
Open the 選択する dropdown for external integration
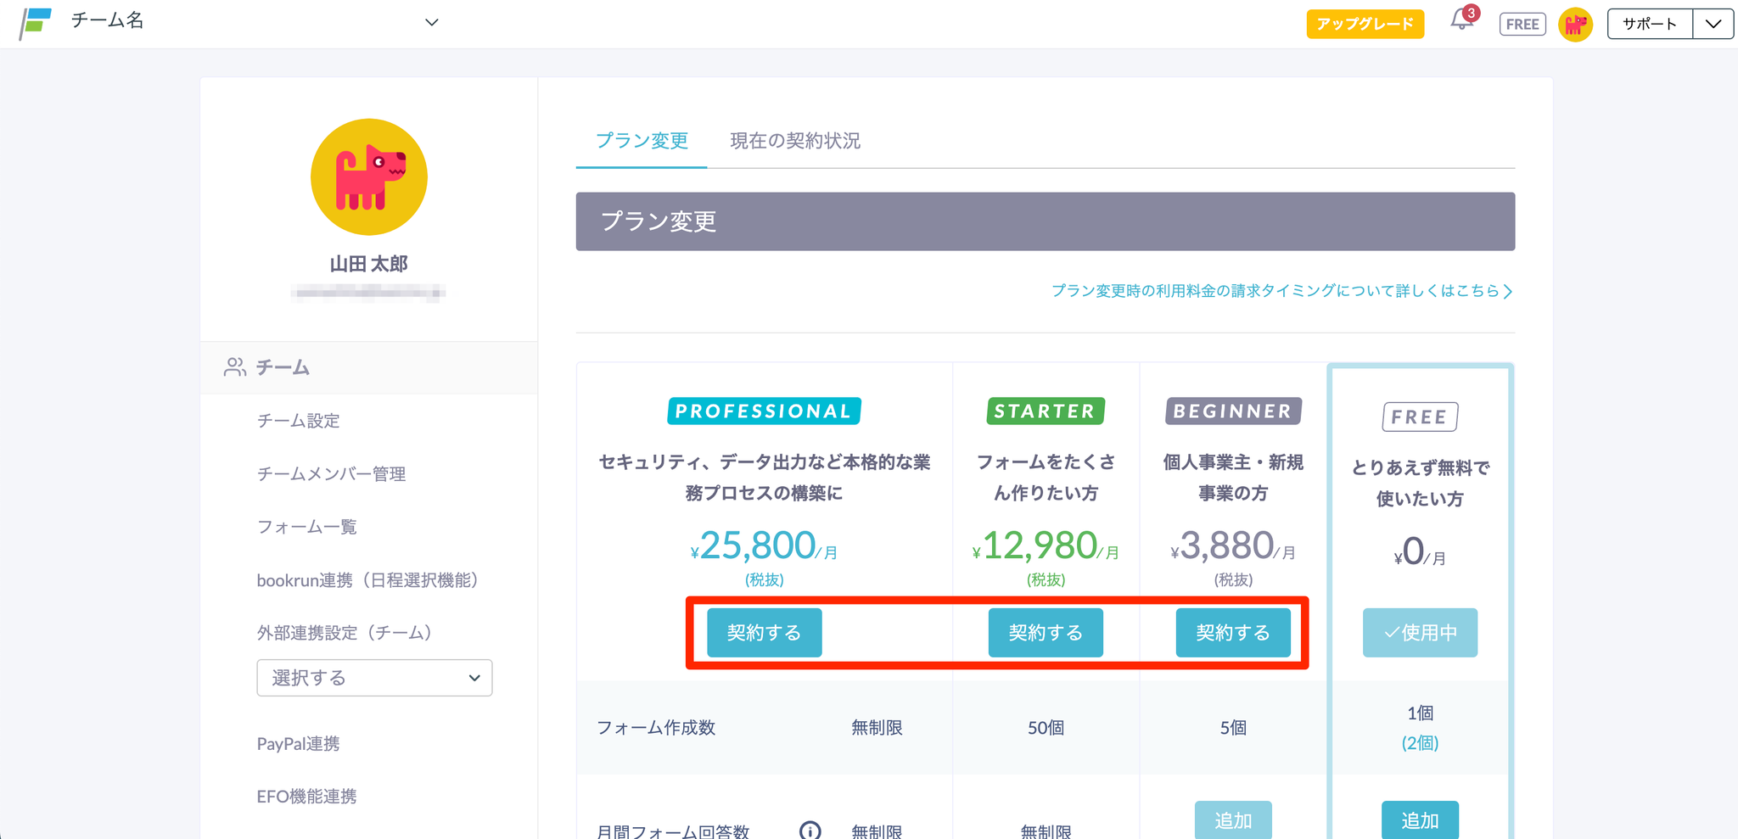374,678
